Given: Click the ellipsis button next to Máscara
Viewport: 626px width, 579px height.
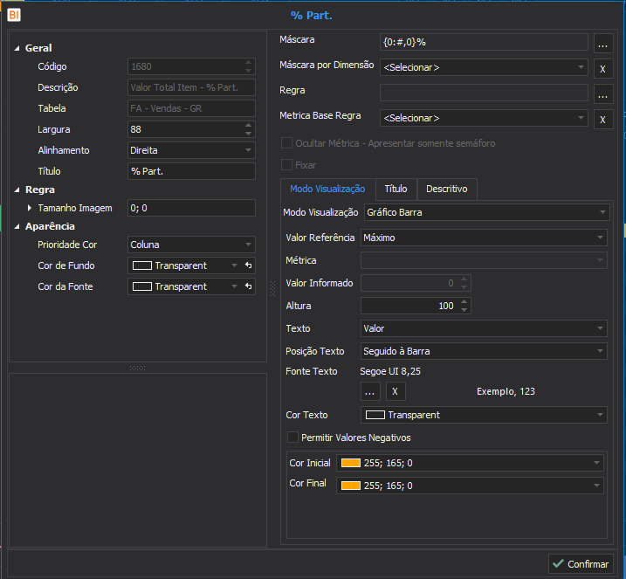Looking at the screenshot, I should [602, 42].
